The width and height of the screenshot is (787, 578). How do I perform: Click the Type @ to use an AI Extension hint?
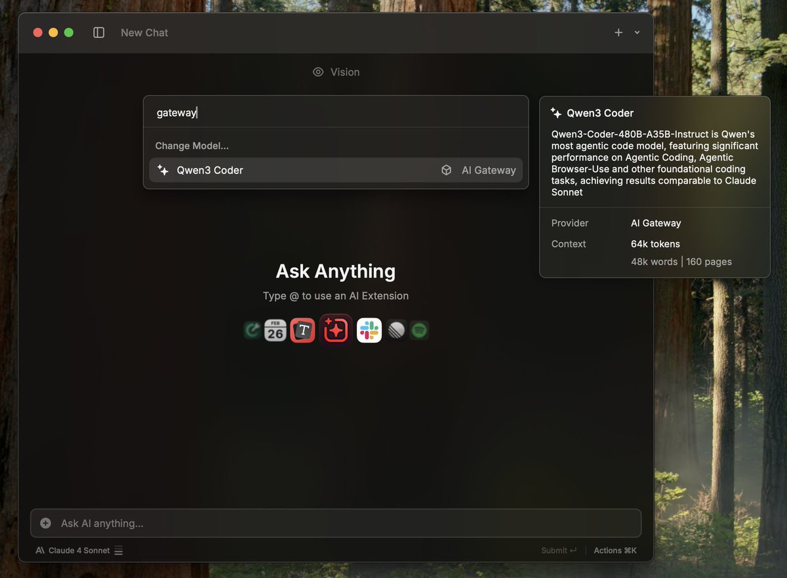336,296
